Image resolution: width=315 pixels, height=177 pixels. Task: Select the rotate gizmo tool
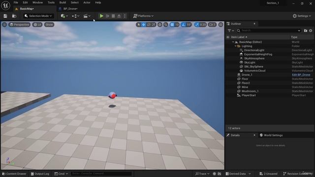click(x=149, y=25)
